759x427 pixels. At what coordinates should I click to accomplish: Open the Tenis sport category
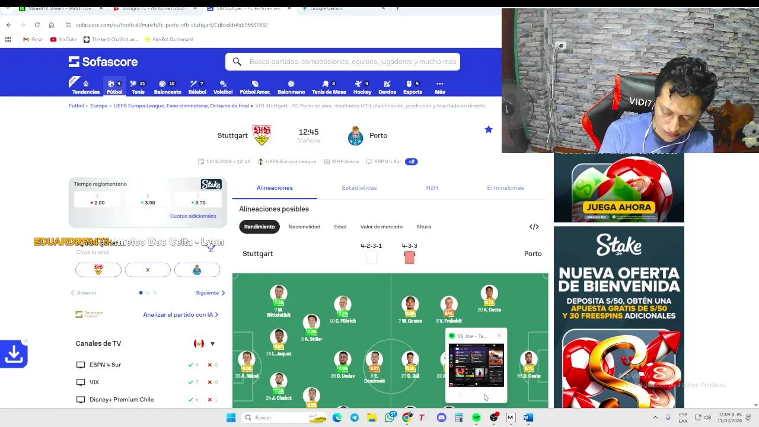(138, 87)
